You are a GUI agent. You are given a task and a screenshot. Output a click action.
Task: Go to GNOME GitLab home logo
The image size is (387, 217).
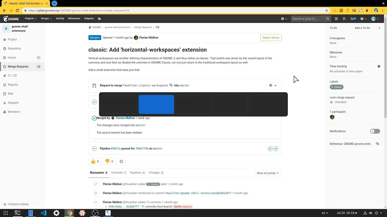tap(11, 19)
